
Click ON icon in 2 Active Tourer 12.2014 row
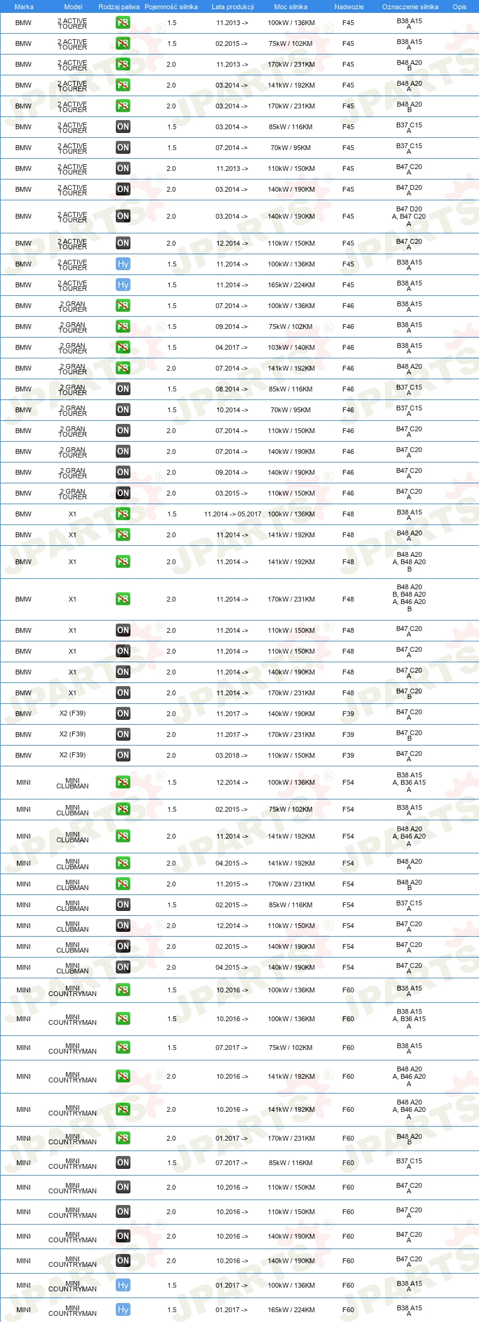pyautogui.click(x=123, y=243)
